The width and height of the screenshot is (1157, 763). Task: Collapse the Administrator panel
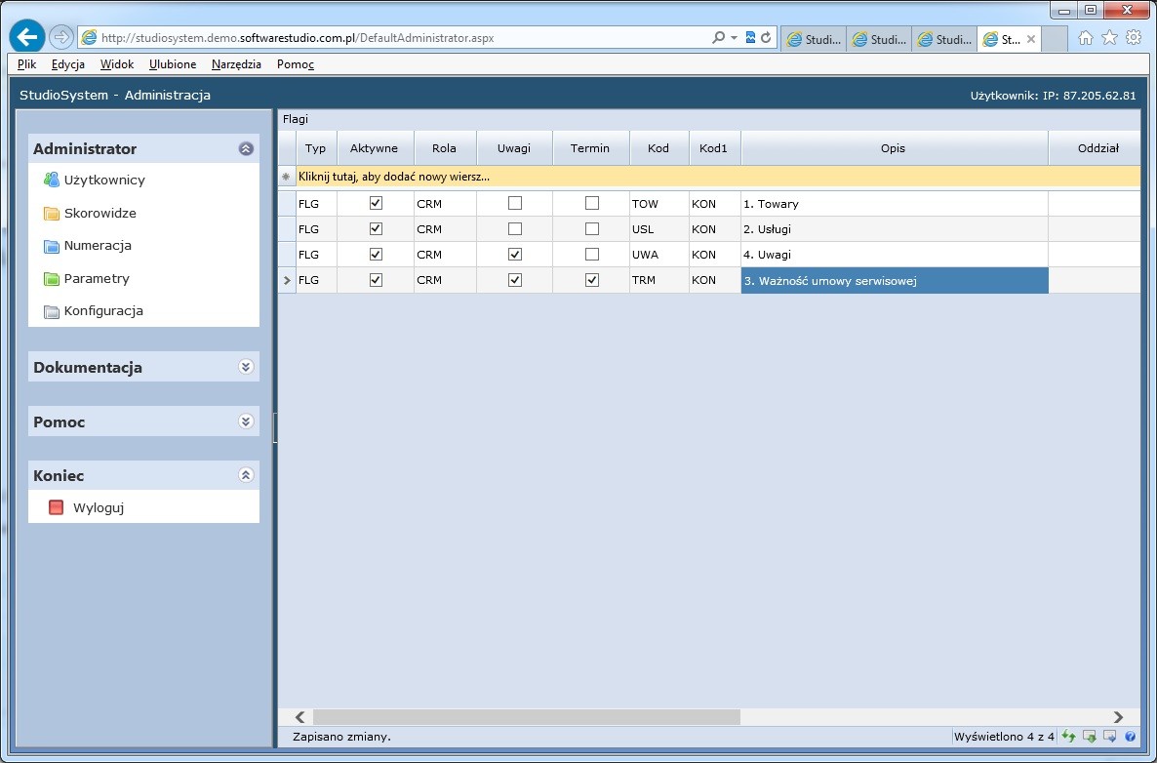[x=247, y=148]
